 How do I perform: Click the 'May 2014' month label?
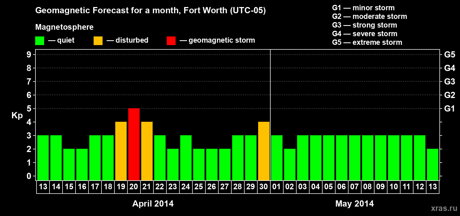point(354,204)
